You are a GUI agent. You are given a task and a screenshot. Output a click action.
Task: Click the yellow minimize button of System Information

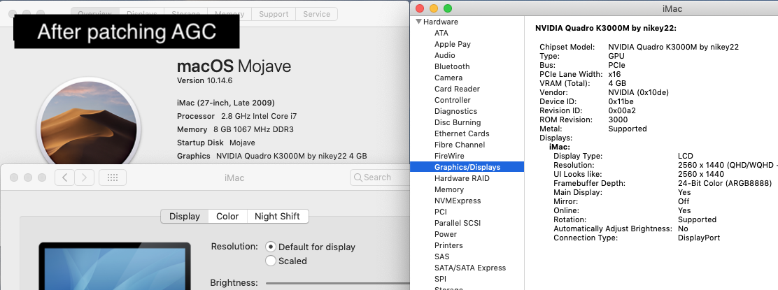tap(434, 8)
